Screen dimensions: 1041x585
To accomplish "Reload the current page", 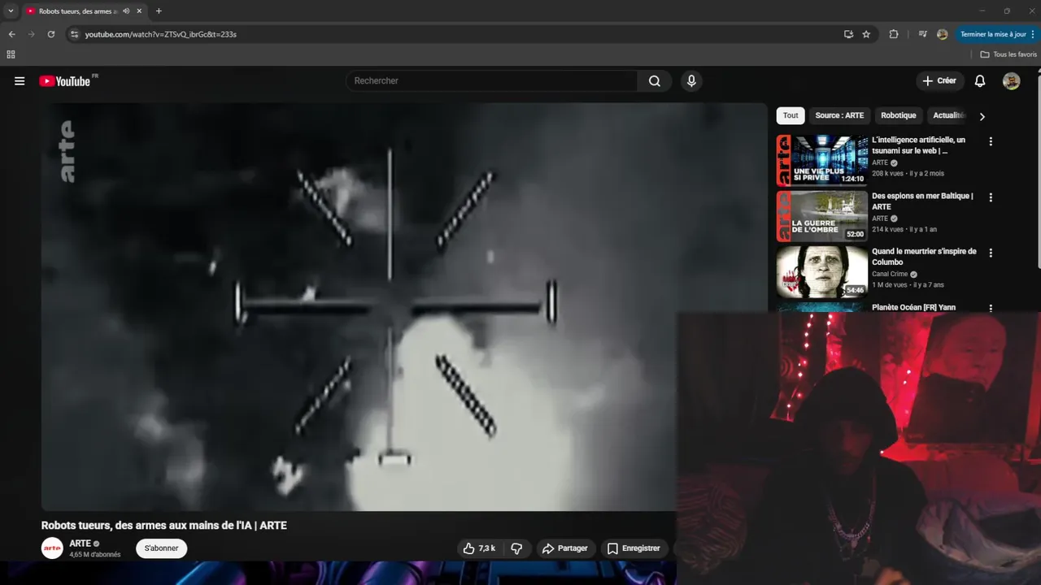I will coord(51,34).
